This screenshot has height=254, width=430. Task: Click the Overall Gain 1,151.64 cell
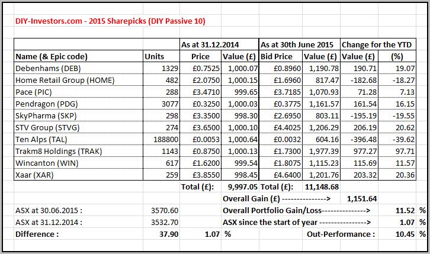(x=362, y=198)
